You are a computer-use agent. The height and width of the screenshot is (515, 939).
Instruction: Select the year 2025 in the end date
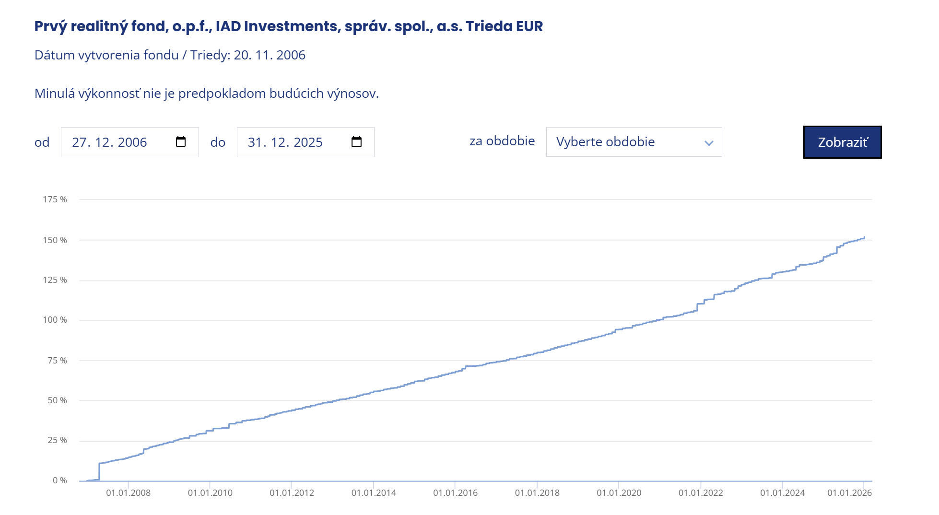[308, 142]
